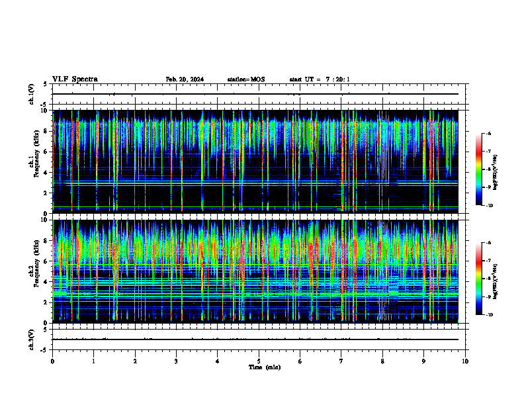Click the "Time (min)" axis label
The width and height of the screenshot is (524, 405).
(x=265, y=367)
